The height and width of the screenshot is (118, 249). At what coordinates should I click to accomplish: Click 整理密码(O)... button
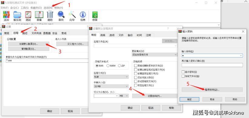tap(212, 90)
